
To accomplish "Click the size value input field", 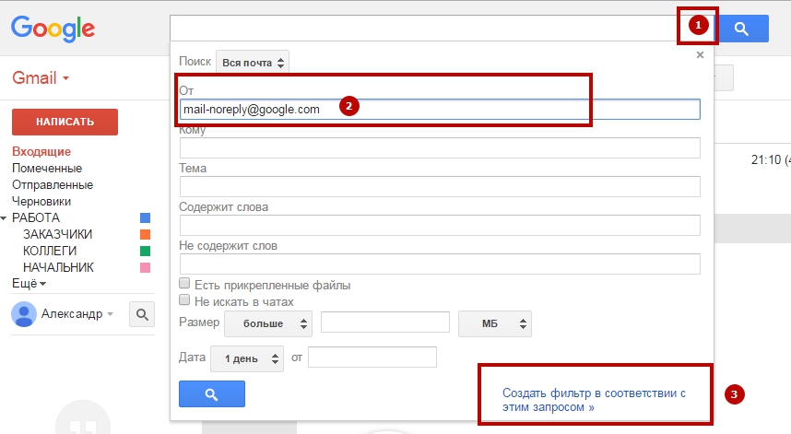I will pyautogui.click(x=385, y=323).
